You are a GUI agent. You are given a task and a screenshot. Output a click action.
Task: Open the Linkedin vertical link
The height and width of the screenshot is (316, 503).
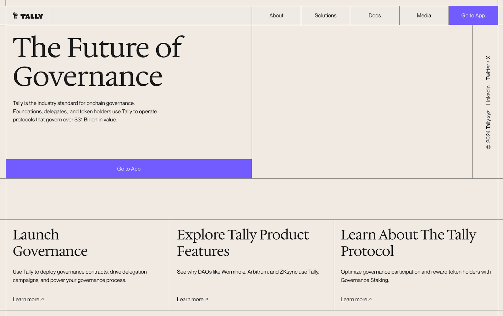[488, 95]
